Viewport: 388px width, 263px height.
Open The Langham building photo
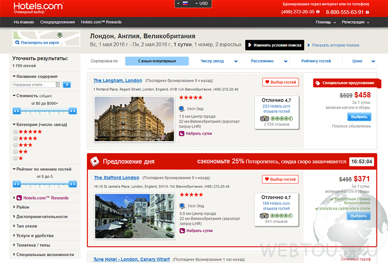(134, 119)
